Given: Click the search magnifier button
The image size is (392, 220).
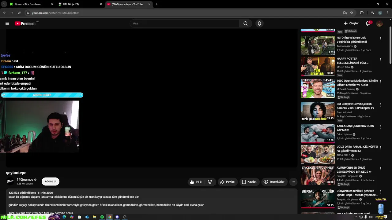Looking at the screenshot, I should tap(246, 24).
